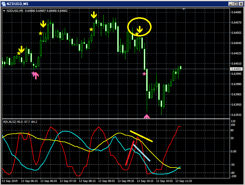Screen dimensions: 245x185
Task: Click the '13 Sep 08:15' time label
Action: click(x=87, y=181)
